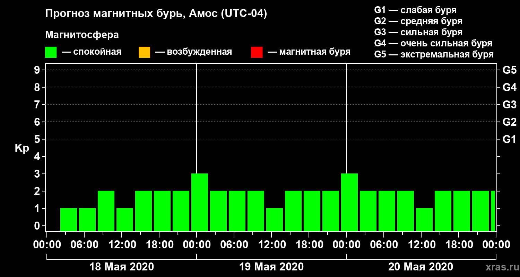Click 'G2 — средняя буря' legend line
The width and height of the screenshot is (520, 277).
click(418, 21)
